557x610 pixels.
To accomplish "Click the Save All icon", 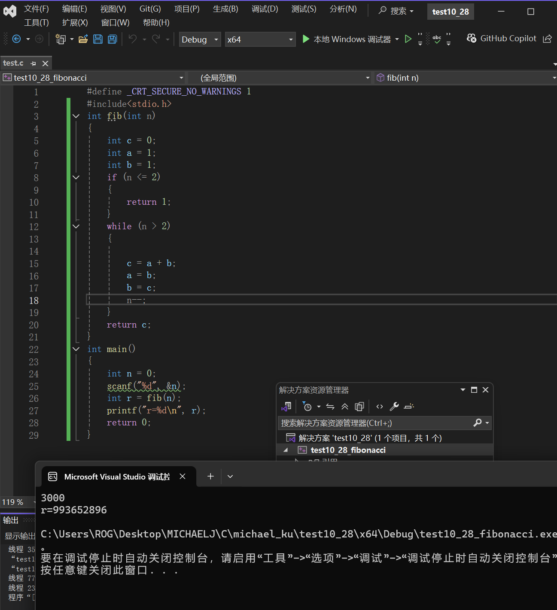I will (113, 39).
